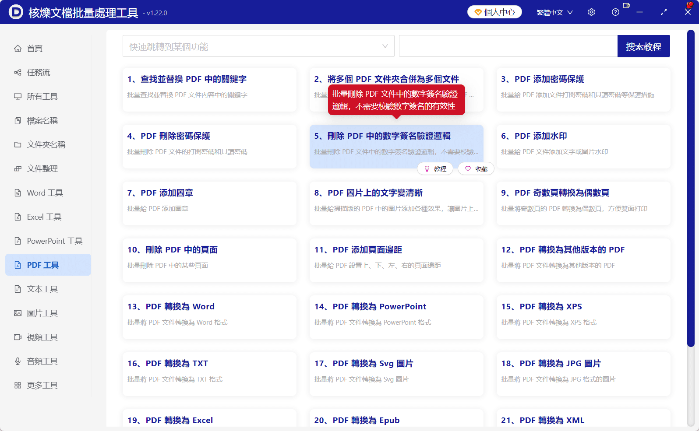Click the heart 收藏 button on card 5
The width and height of the screenshot is (699, 431).
(476, 169)
